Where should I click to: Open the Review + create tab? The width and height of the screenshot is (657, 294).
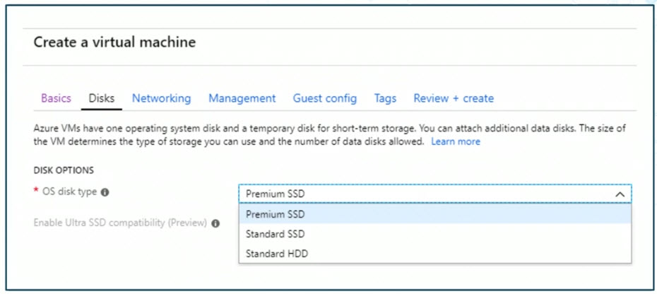[x=454, y=98]
